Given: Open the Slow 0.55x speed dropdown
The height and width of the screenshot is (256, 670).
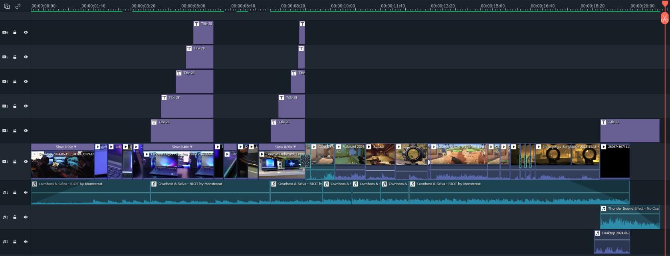Looking at the screenshot, I should coord(66,147).
